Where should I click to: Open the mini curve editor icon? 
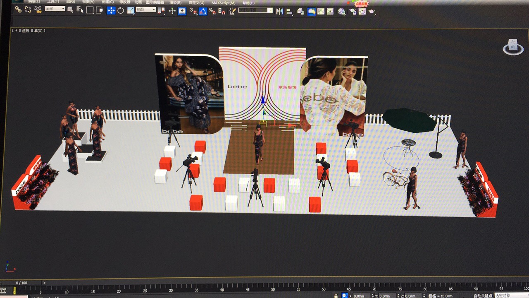pyautogui.click(x=3, y=290)
